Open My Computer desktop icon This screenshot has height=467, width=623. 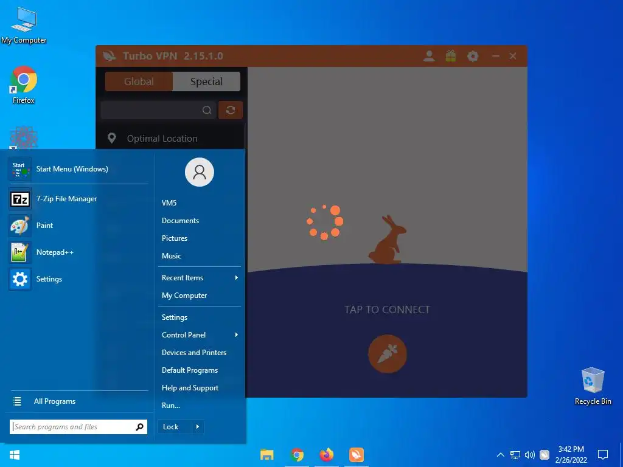(24, 26)
